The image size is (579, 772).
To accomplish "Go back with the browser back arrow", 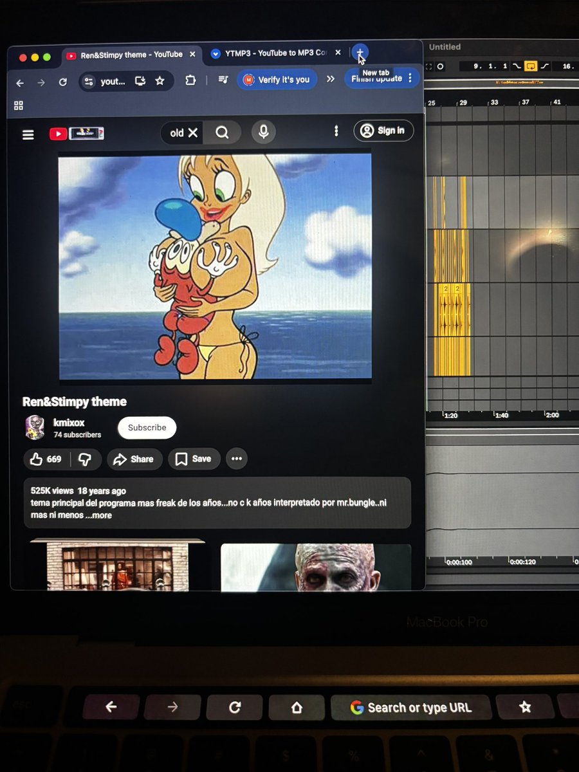I will (20, 82).
